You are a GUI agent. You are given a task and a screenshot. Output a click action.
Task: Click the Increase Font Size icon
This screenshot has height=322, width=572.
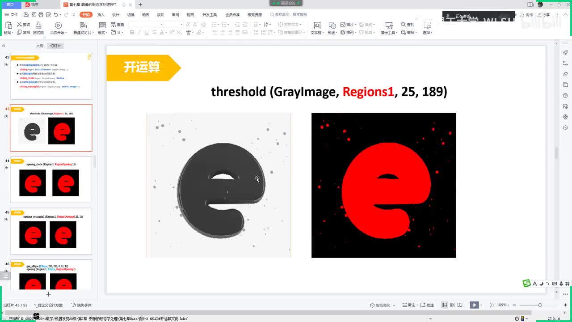pyautogui.click(x=188, y=25)
